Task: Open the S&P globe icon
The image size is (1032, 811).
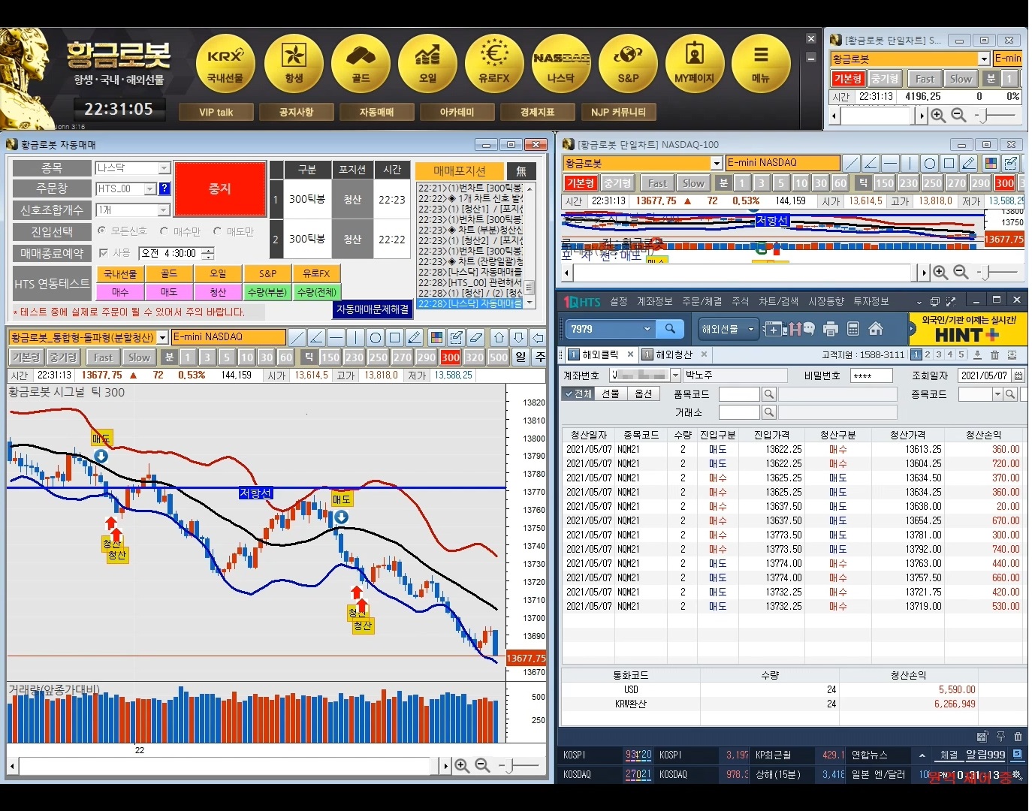Action: coord(628,63)
